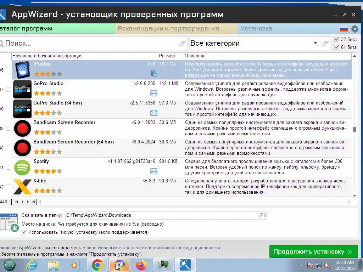This screenshot has height=272, width=363.
Task: Toggle silent installation checkbox
Action: [x=24, y=232]
